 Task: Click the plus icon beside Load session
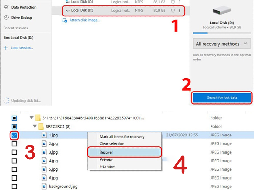pyautogui.click(x=6, y=48)
